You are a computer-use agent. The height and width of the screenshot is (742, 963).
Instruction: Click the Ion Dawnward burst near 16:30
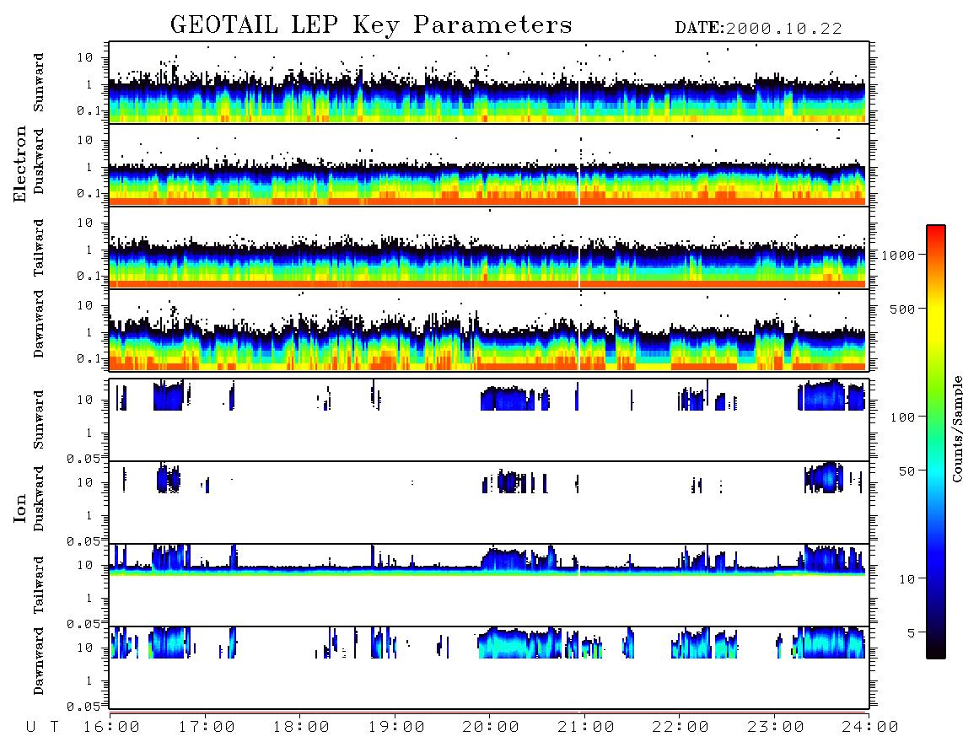pyautogui.click(x=170, y=643)
